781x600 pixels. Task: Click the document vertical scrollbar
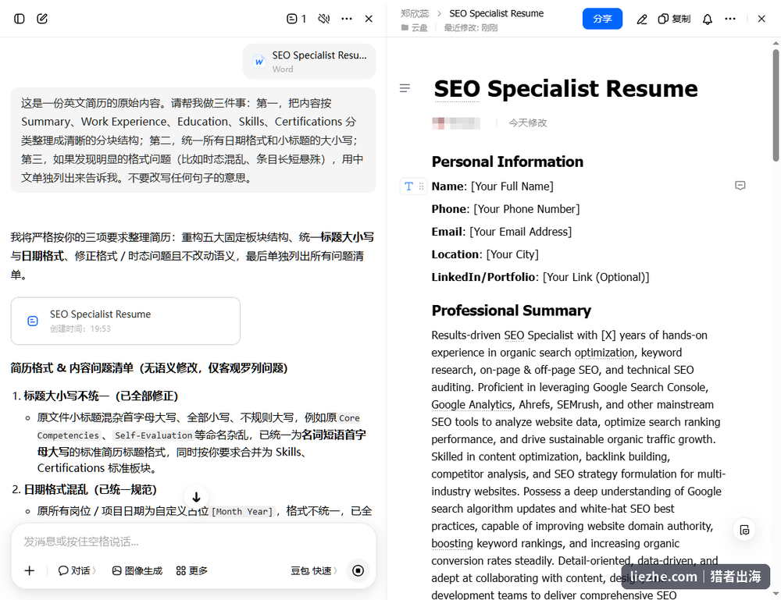(x=776, y=105)
